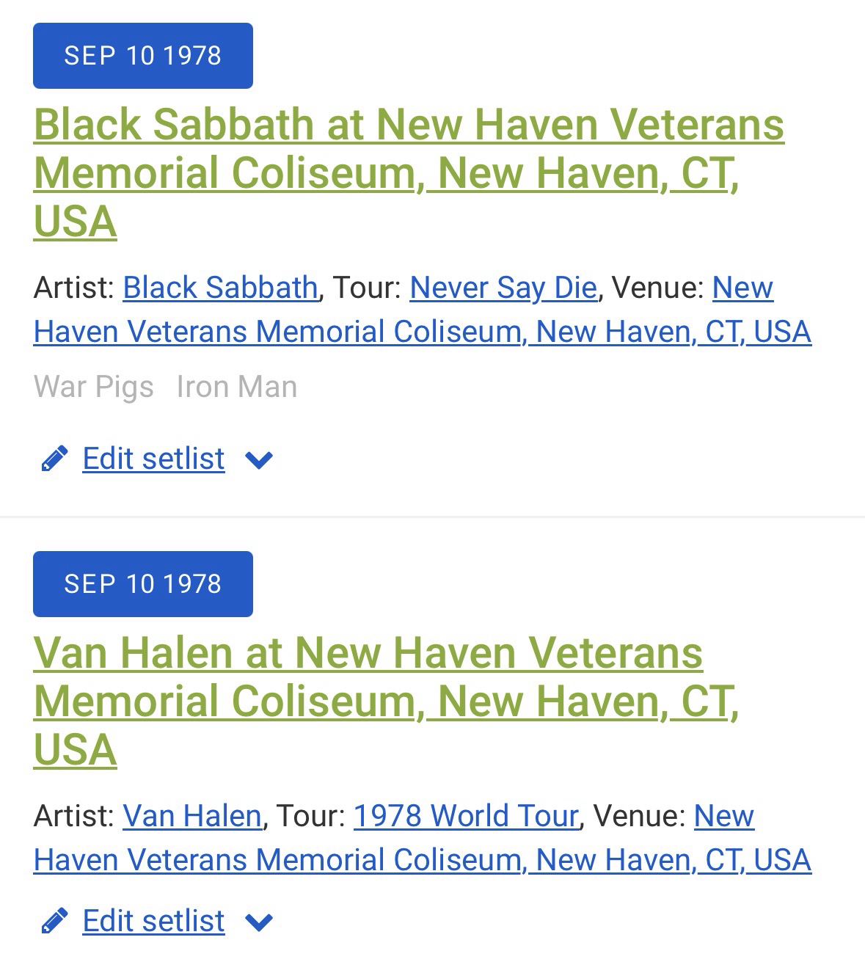Click the SEP 10 1978 badge above Black Sabbath
This screenshot has height=973, width=865.
click(x=143, y=56)
